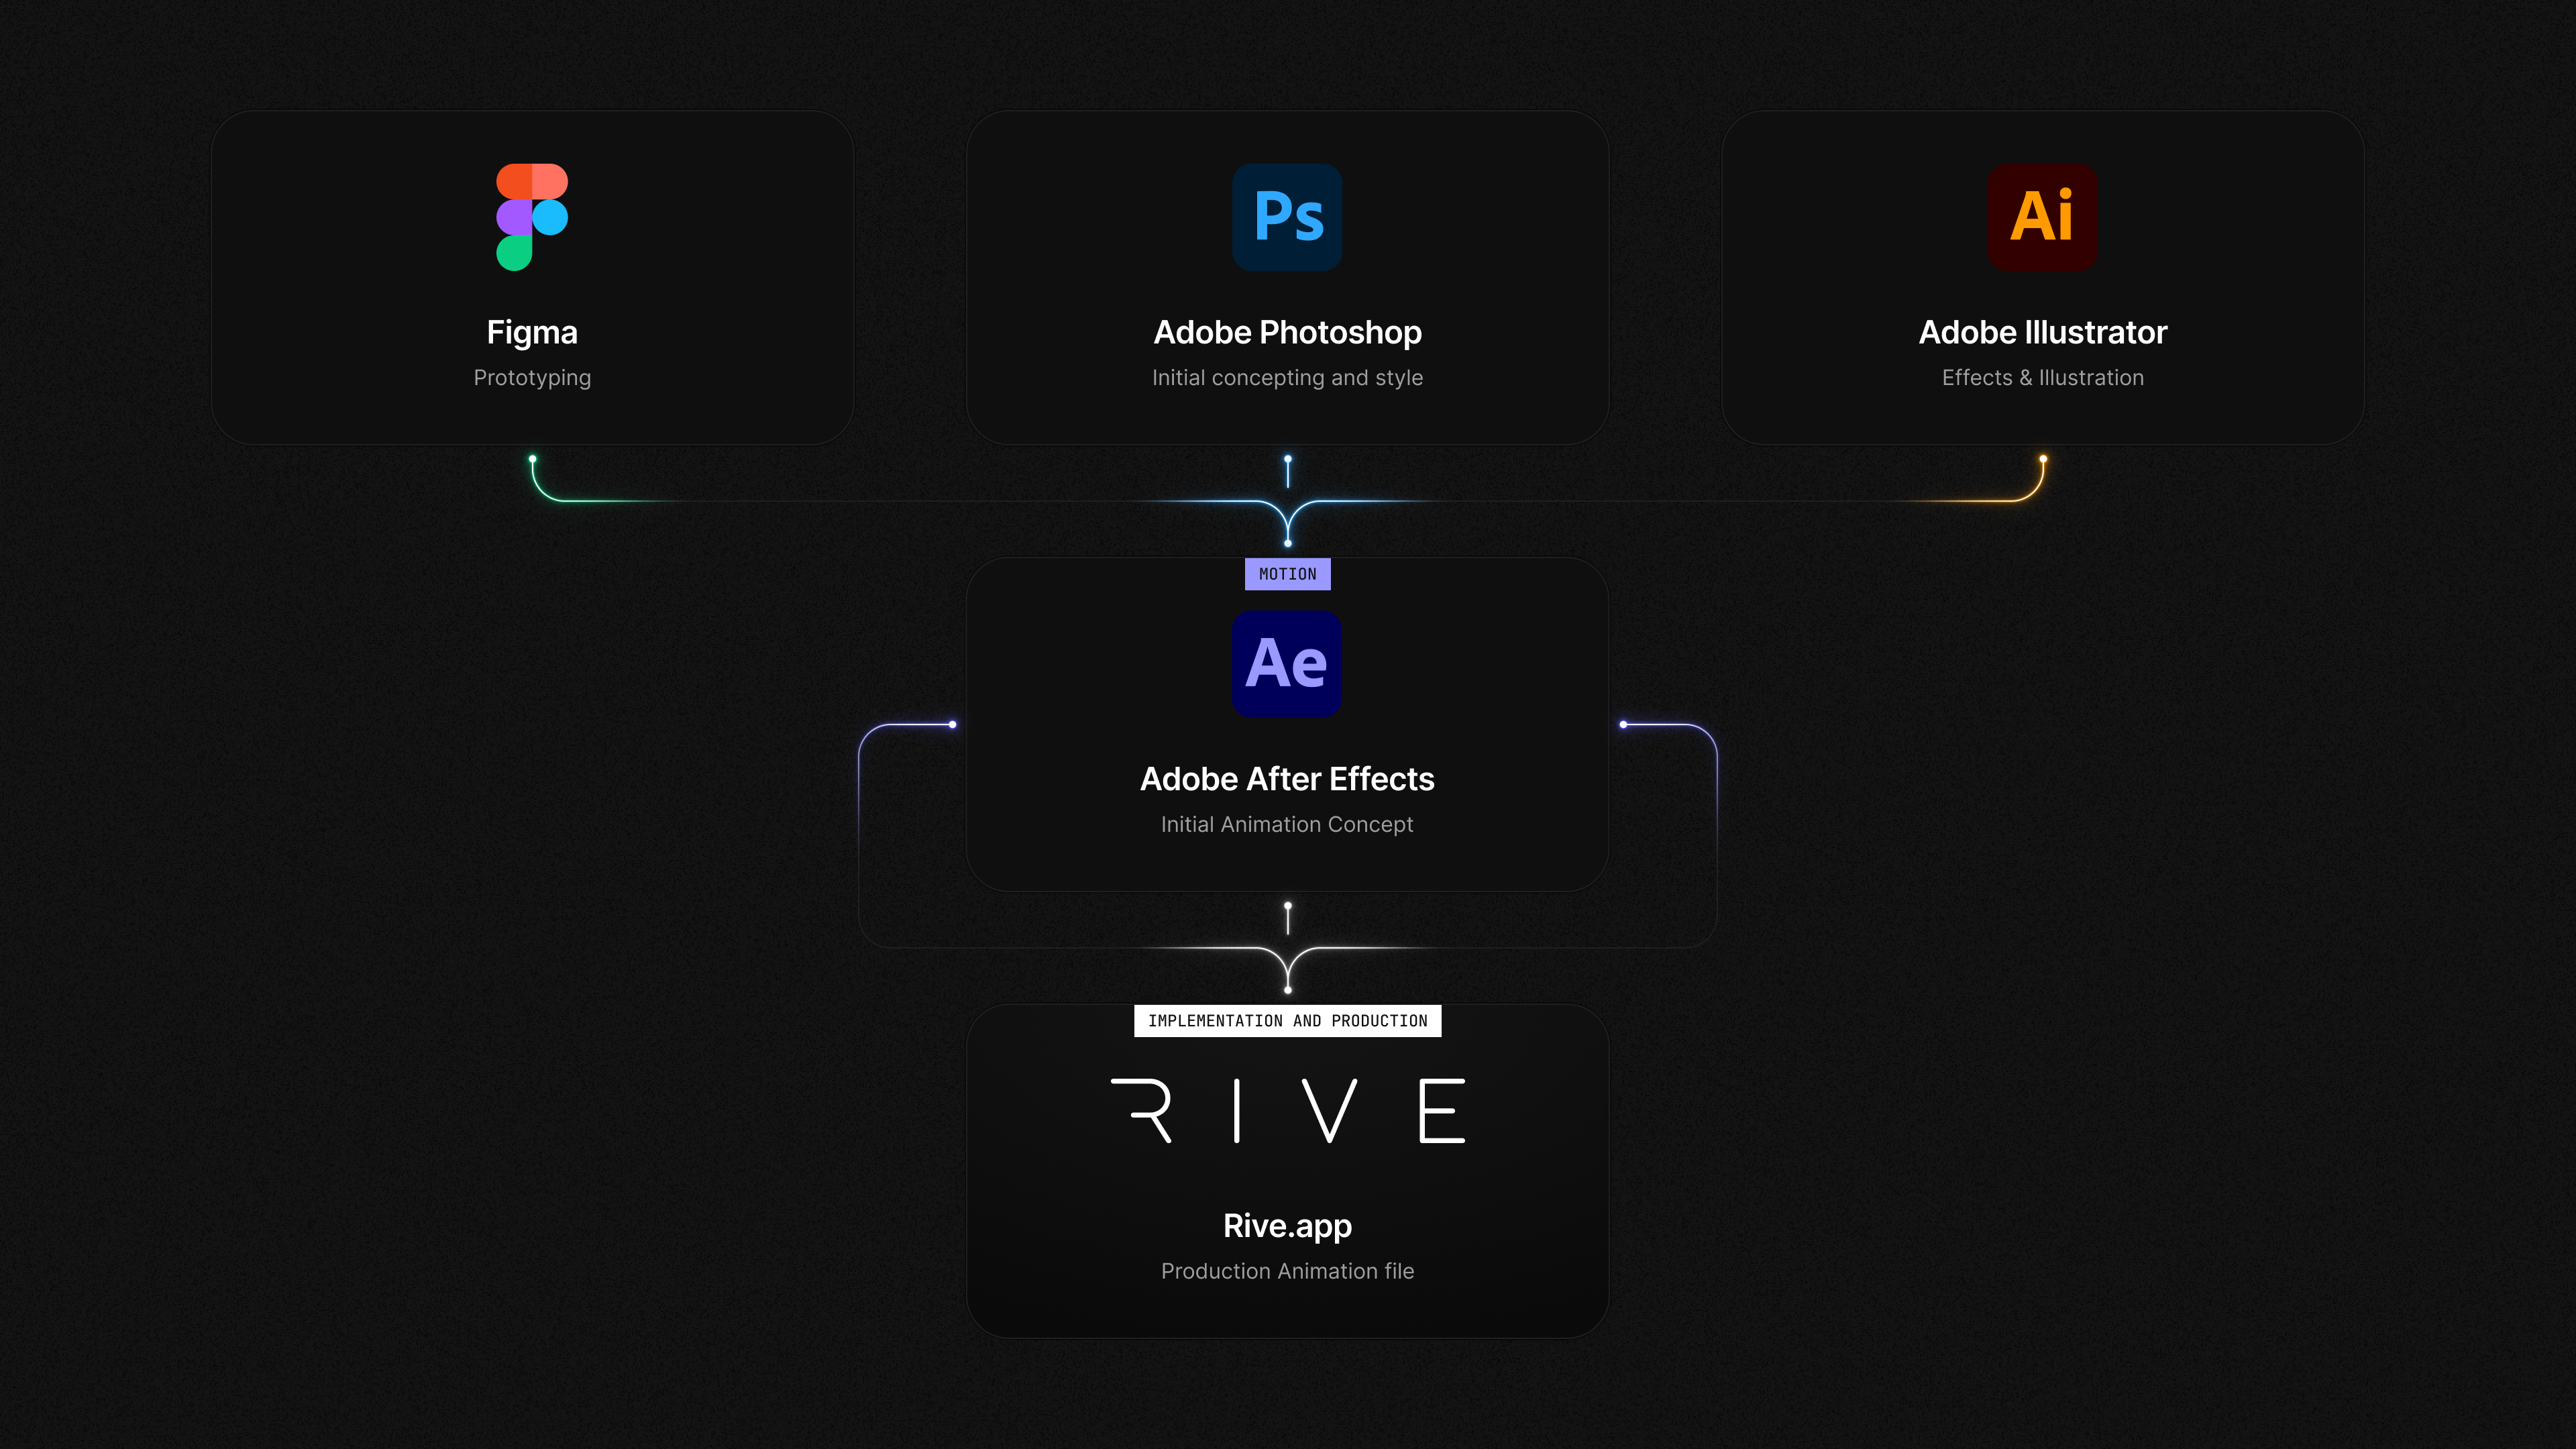
Task: Click the Figma logo icon
Action: 532,217
